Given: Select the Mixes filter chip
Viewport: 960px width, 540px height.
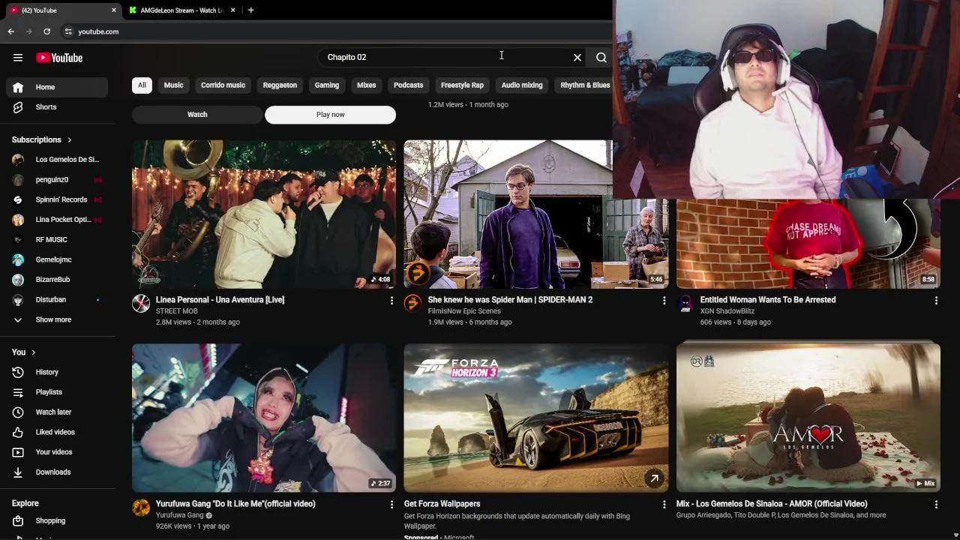Looking at the screenshot, I should [x=367, y=85].
